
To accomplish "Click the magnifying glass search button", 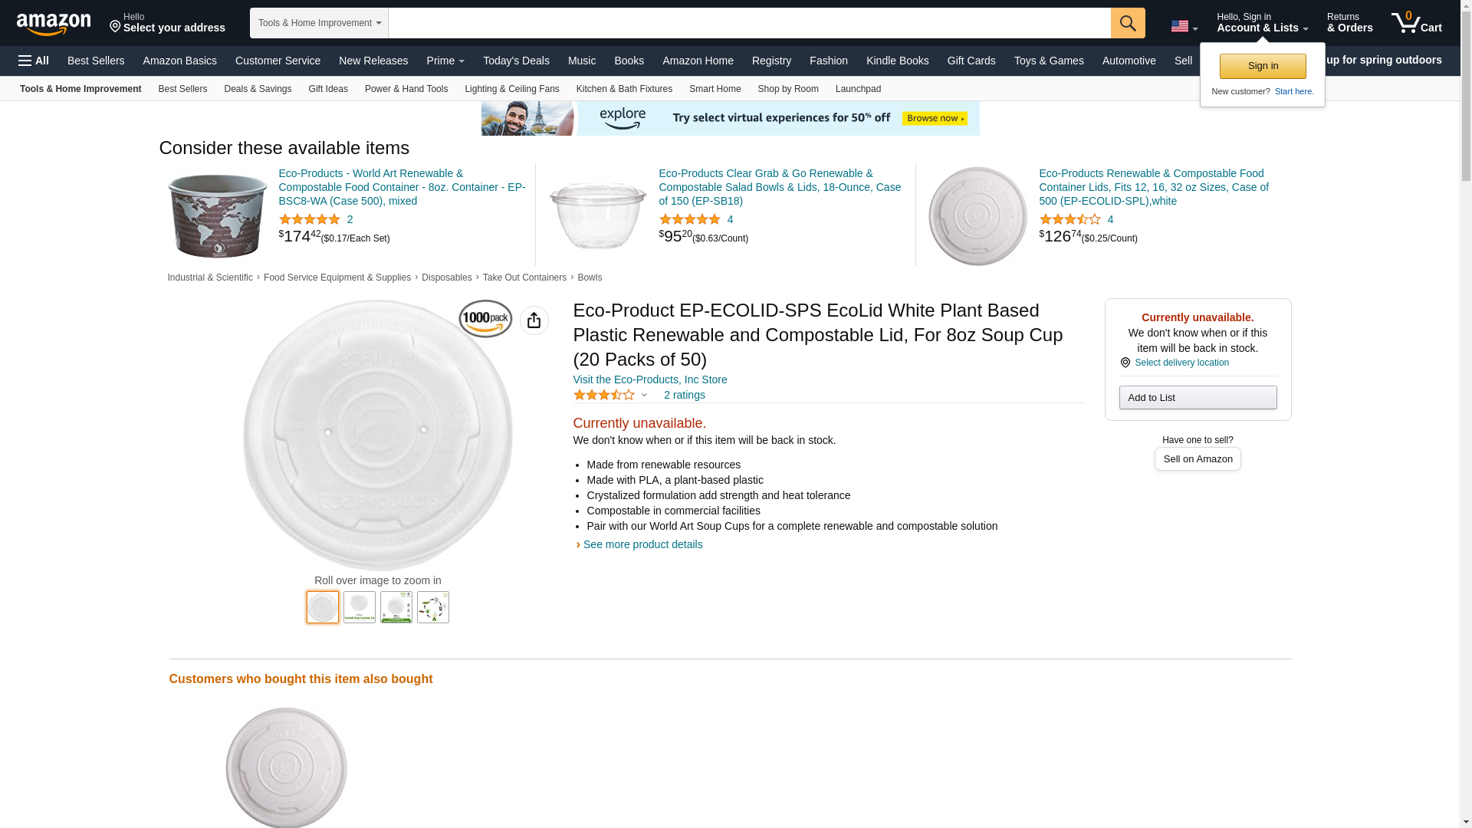I will 1127,23.
